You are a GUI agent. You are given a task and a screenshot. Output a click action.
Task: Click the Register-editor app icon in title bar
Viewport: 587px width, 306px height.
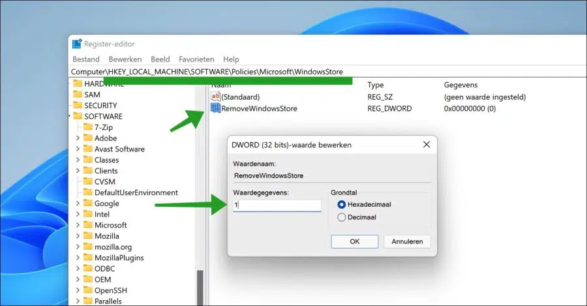pos(77,44)
